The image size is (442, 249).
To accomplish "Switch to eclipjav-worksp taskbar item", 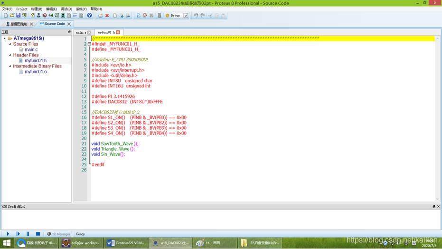I will point(81,243).
